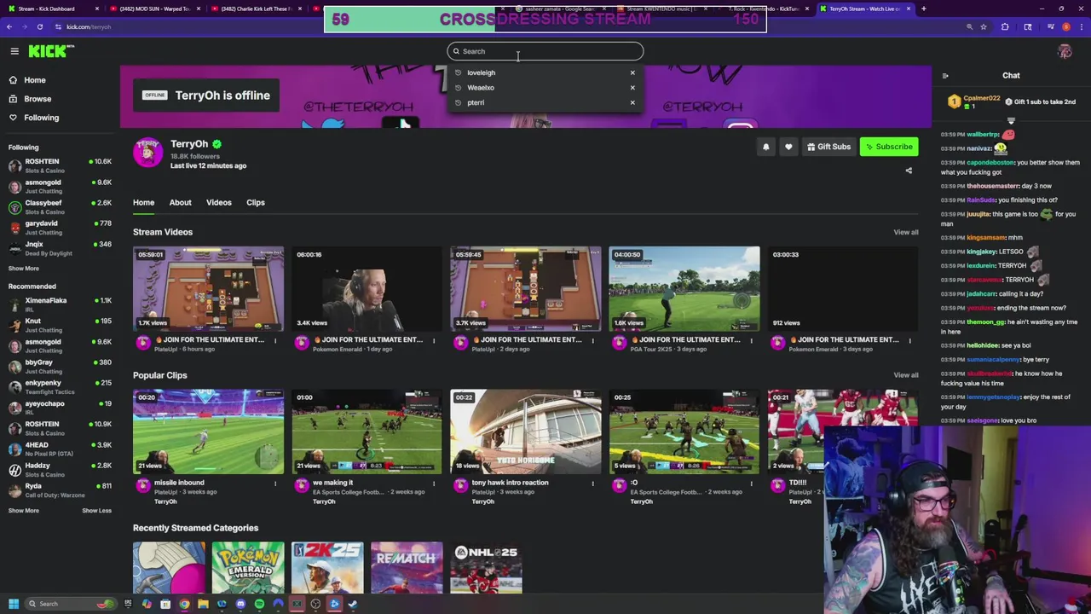View all Popular Clips
The image size is (1091, 614).
coord(906,375)
